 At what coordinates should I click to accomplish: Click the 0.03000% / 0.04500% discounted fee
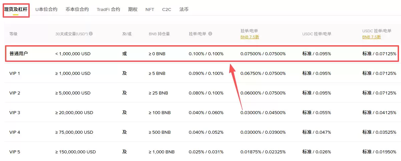(x=263, y=112)
